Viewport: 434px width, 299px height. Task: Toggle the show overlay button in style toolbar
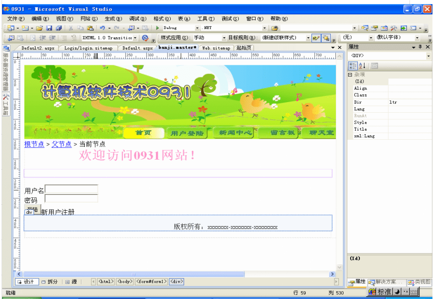point(326,38)
